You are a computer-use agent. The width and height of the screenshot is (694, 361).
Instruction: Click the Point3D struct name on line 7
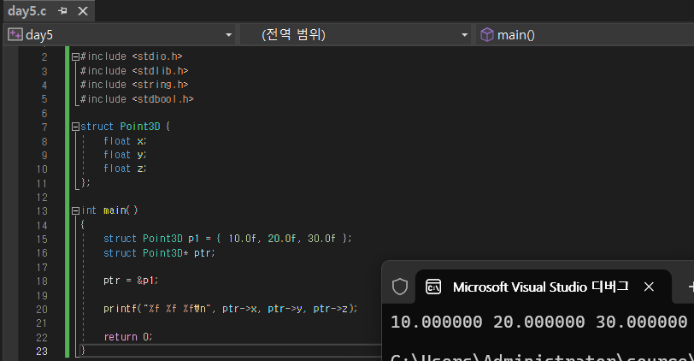pyautogui.click(x=140, y=127)
